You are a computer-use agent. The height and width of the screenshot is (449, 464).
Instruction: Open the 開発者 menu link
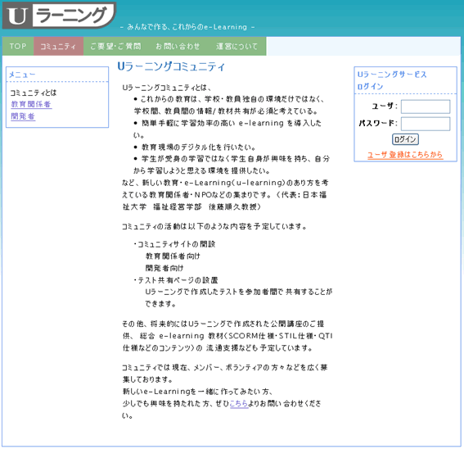[23, 116]
